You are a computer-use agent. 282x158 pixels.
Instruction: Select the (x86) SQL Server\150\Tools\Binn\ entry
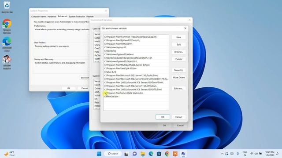click(x=136, y=83)
